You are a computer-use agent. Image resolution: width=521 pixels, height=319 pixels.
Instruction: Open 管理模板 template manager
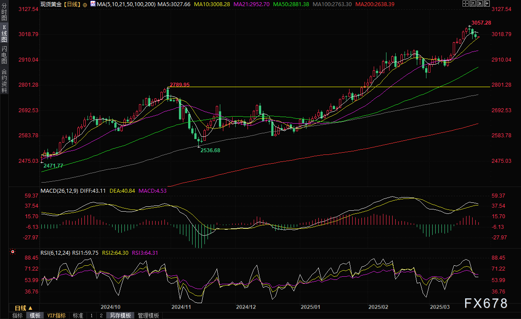(x=148, y=315)
